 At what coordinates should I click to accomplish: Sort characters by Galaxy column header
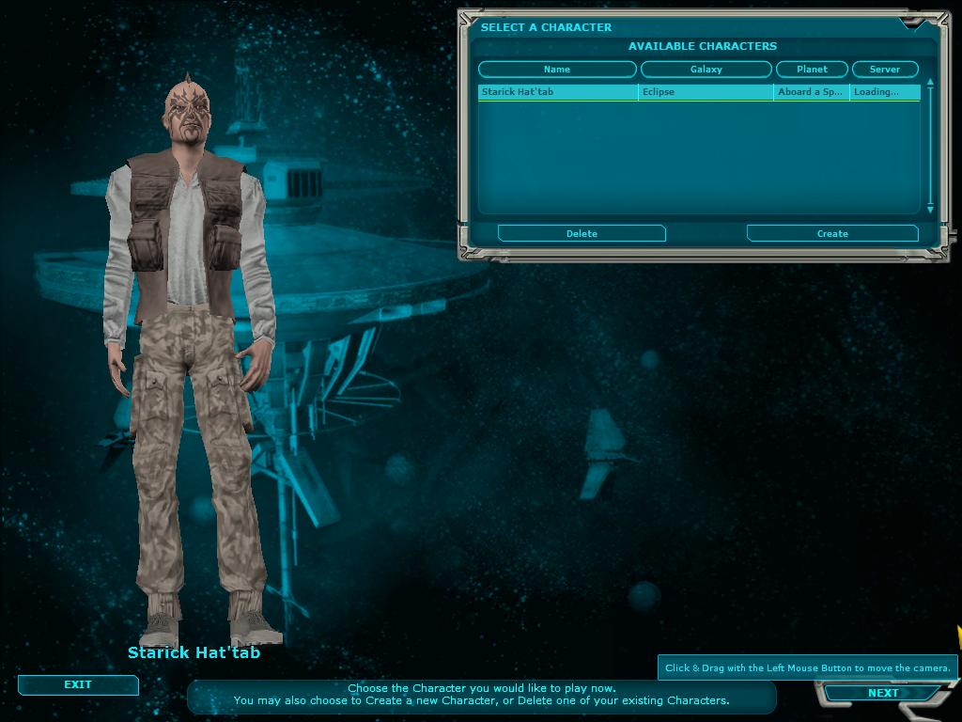coord(706,70)
